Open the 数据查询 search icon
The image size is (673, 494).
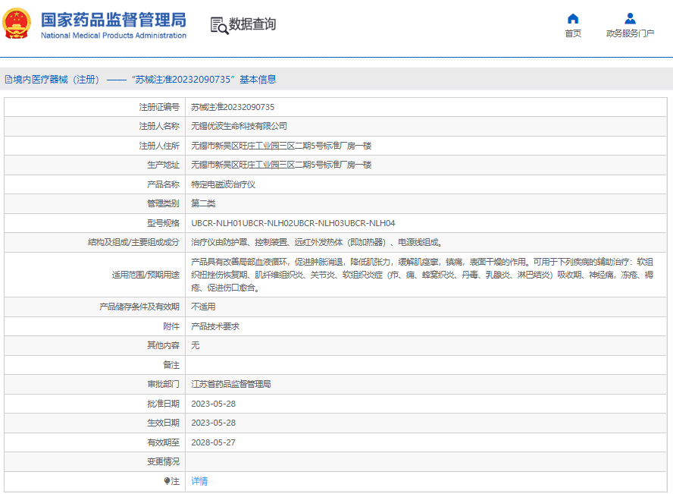click(219, 25)
